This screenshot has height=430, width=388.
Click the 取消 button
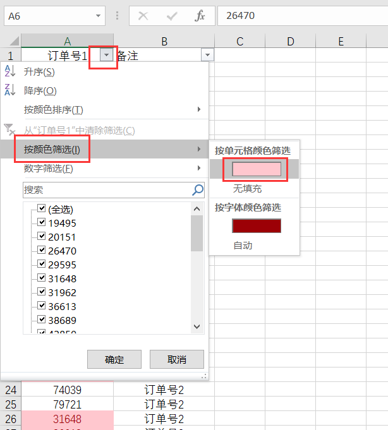click(177, 359)
